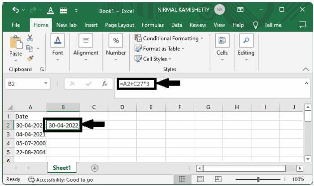Switch to the Page Layout tab
The image size is (314, 186).
[x=119, y=25]
